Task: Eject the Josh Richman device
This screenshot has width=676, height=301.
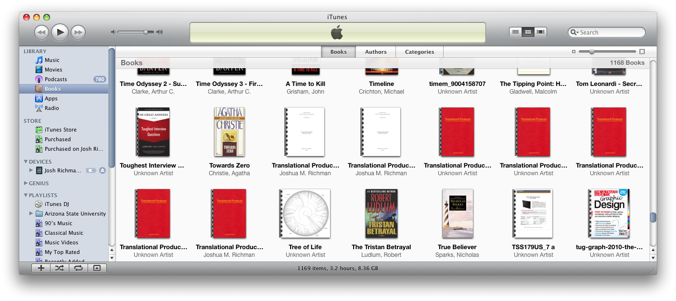Action: tap(102, 170)
